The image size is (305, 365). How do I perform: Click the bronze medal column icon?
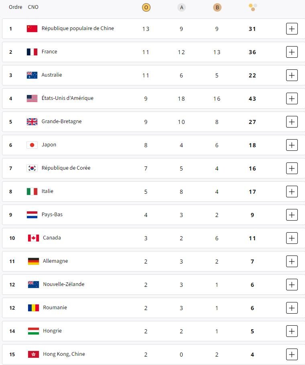tap(217, 7)
